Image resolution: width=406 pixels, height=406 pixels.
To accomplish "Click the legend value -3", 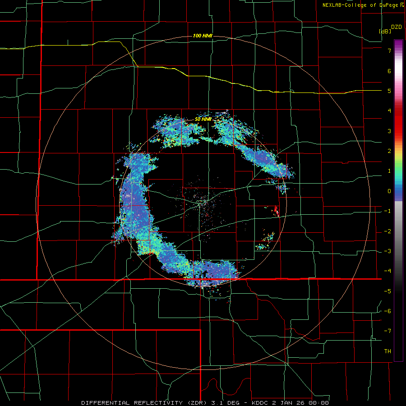I will pos(388,251).
